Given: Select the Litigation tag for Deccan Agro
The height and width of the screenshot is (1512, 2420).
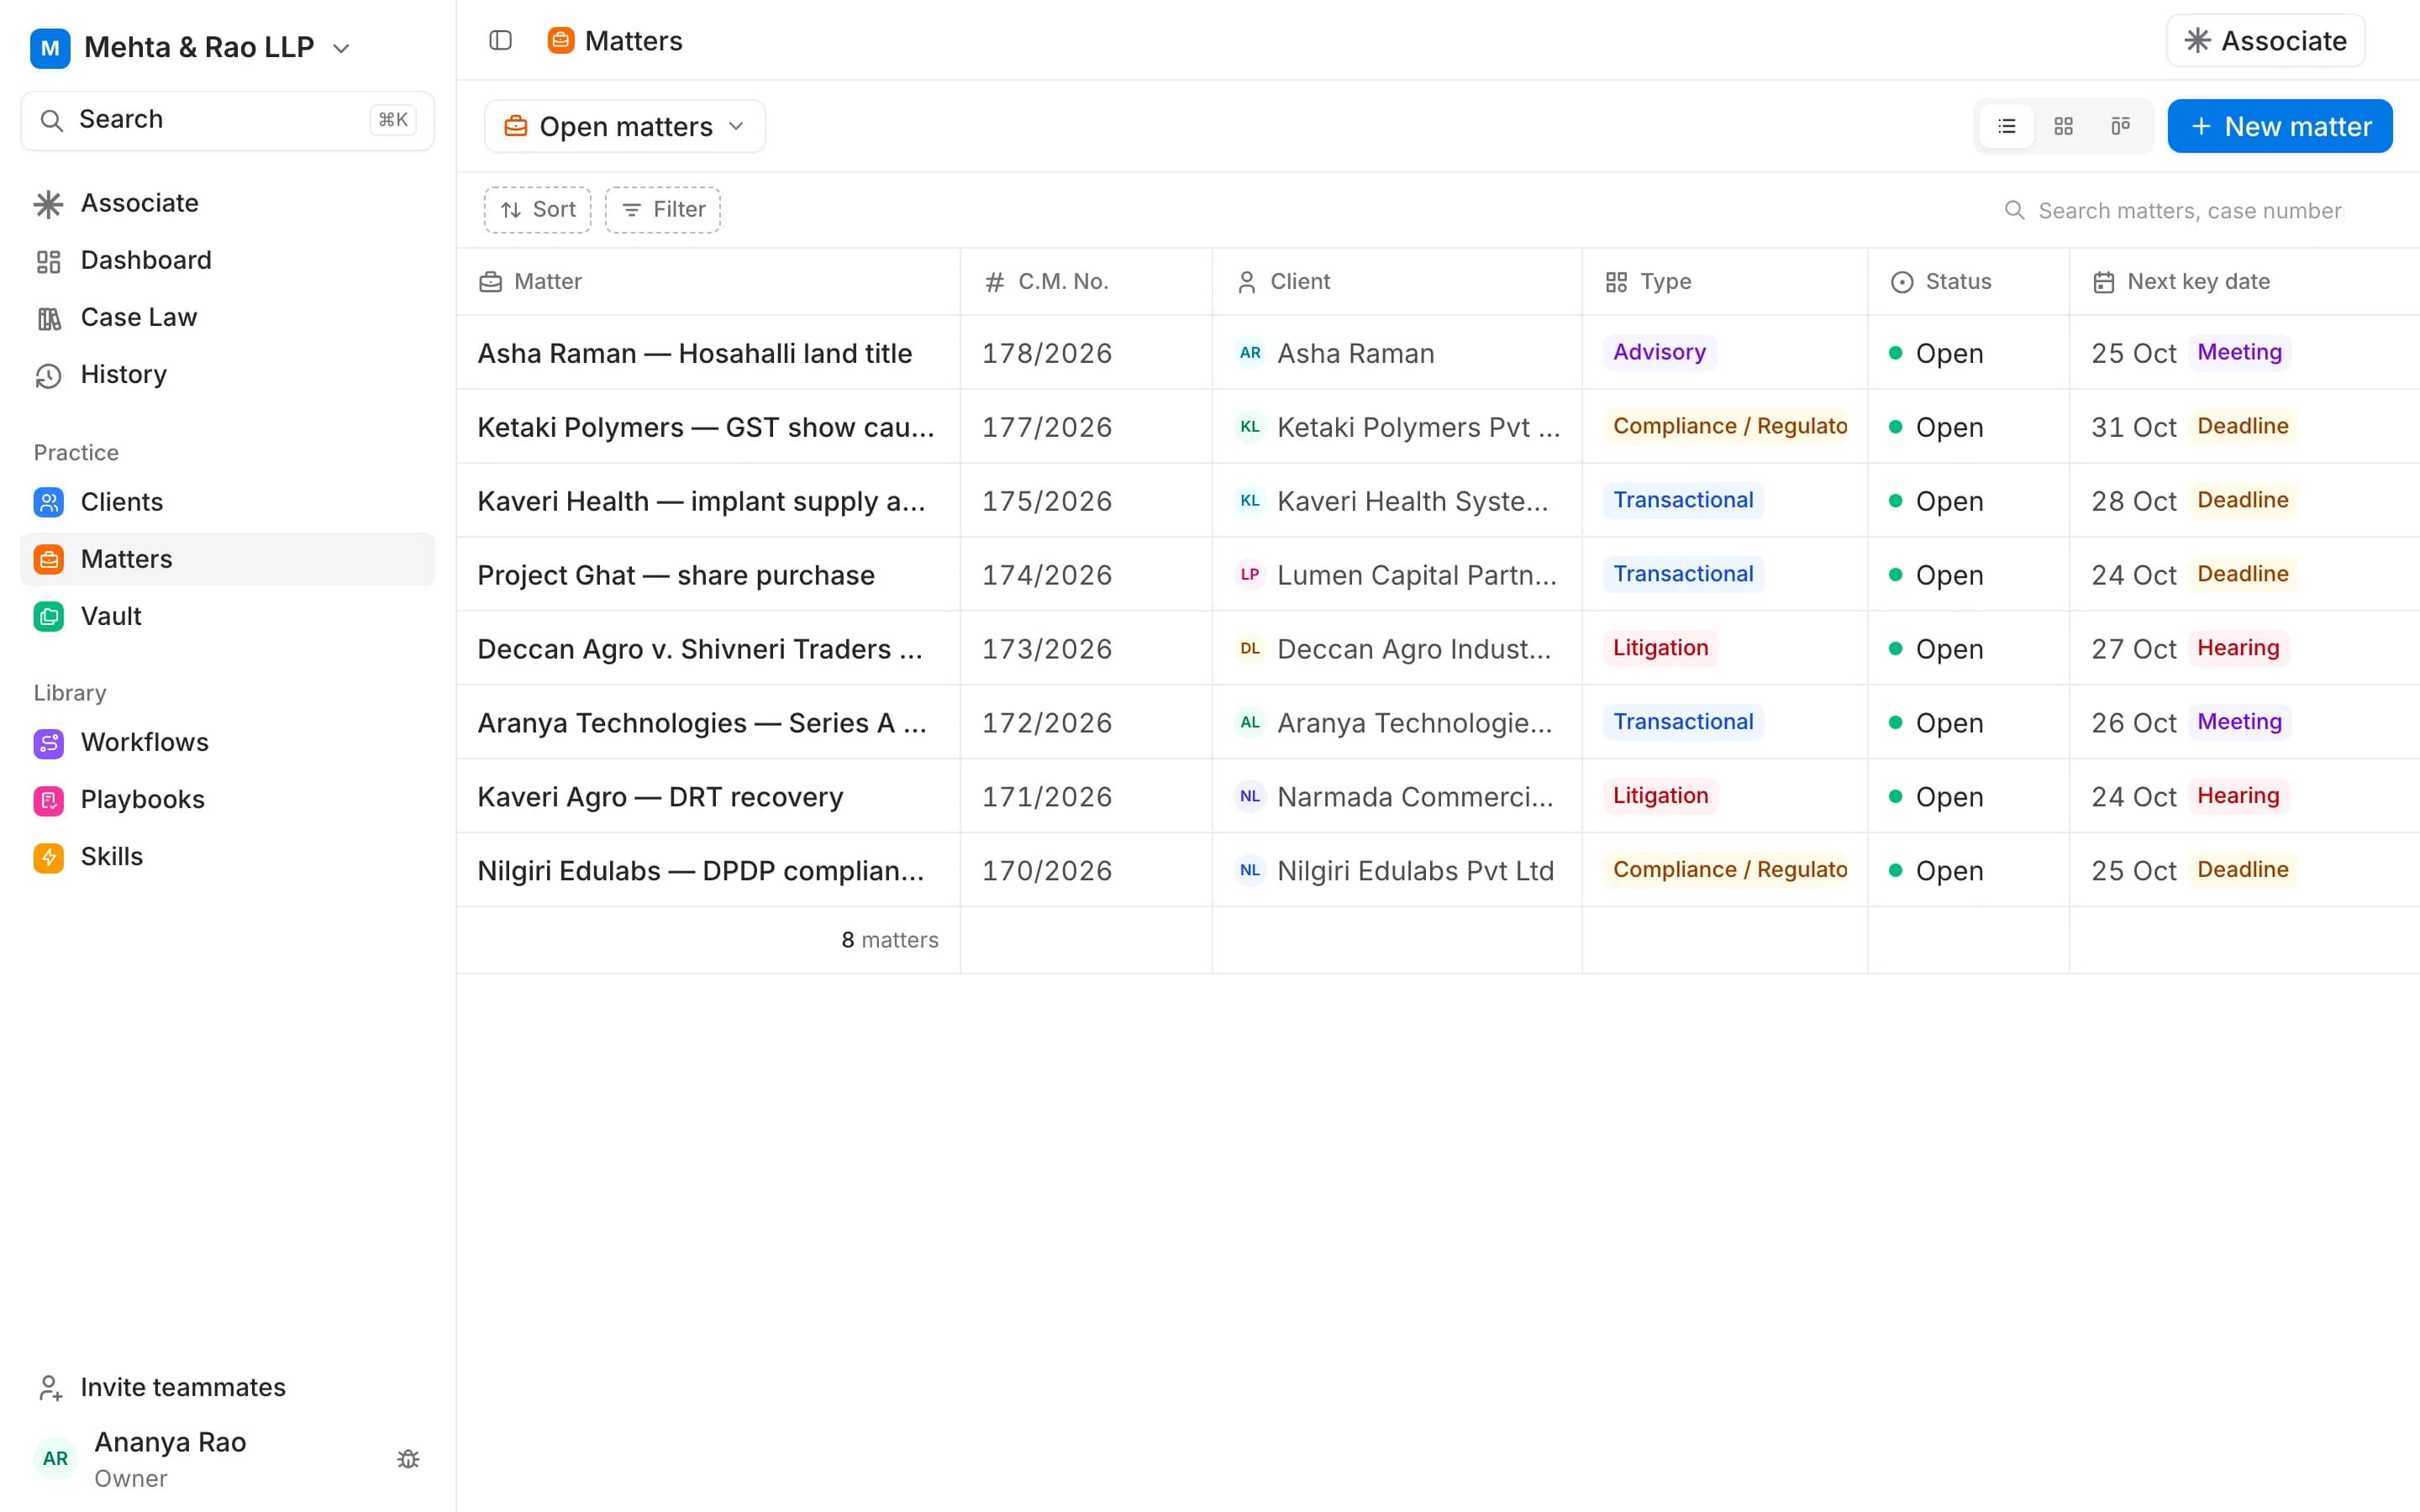Looking at the screenshot, I should [x=1660, y=648].
